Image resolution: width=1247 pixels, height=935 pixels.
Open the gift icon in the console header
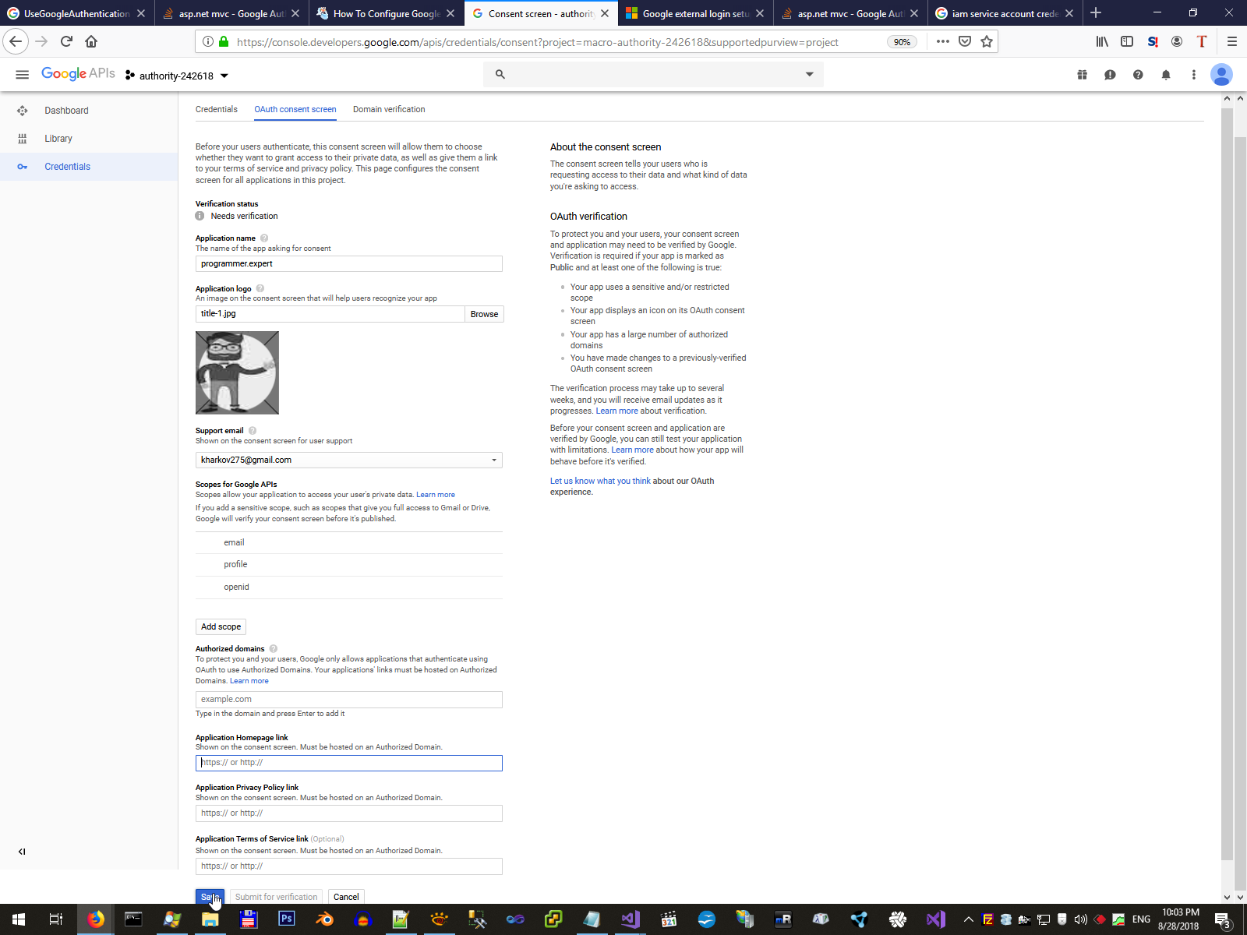coord(1082,75)
